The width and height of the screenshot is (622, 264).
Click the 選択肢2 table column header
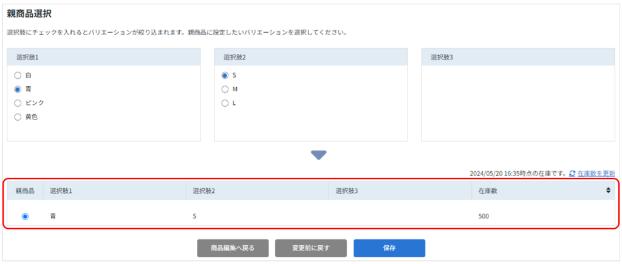tap(257, 191)
